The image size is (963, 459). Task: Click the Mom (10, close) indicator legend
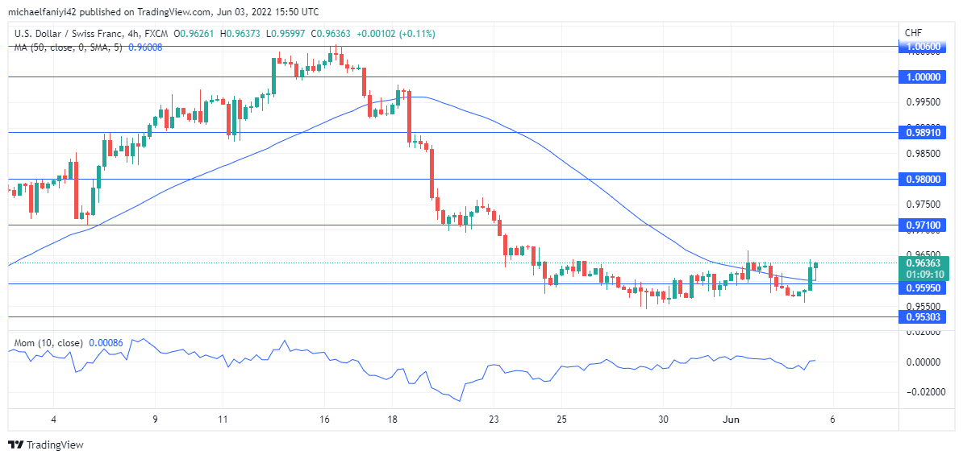48,343
